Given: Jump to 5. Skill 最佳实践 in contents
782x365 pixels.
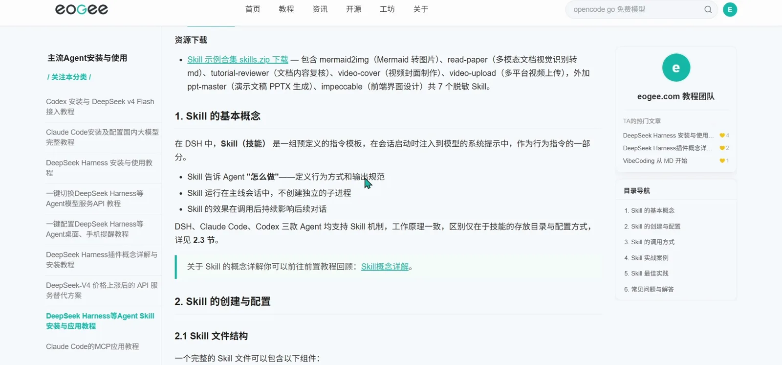Looking at the screenshot, I should click(x=646, y=274).
